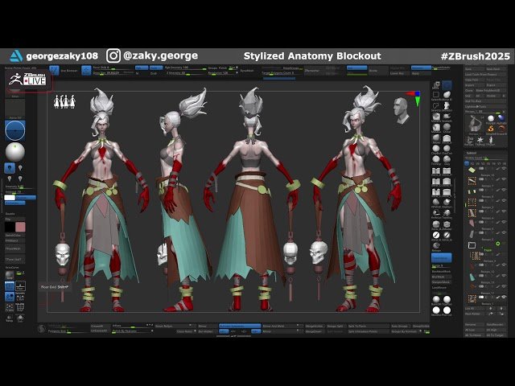This screenshot has width=515, height=386.
Task: Pick the black color swatch
Action: [x=10, y=227]
